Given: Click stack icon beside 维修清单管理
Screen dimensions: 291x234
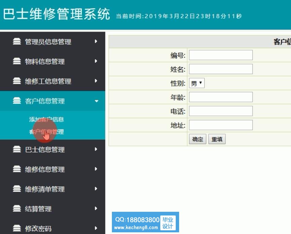Looking at the screenshot, I should point(17,189).
